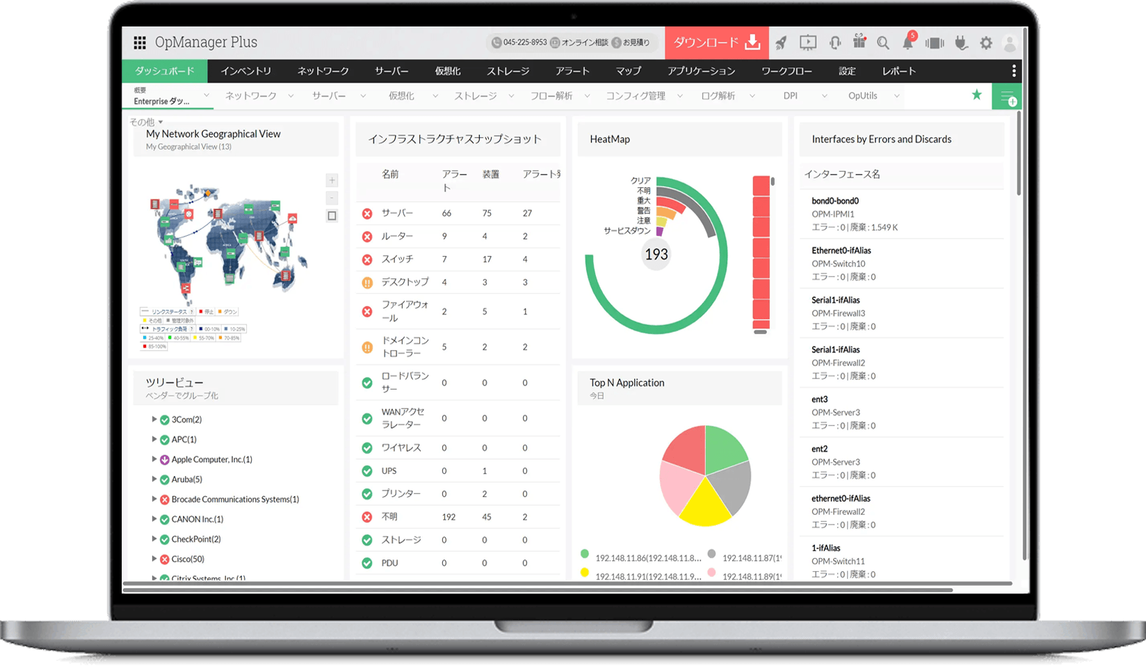Viewport: 1146px width, 668px height.
Task: Click the red ダウンロード button
Action: [x=717, y=42]
